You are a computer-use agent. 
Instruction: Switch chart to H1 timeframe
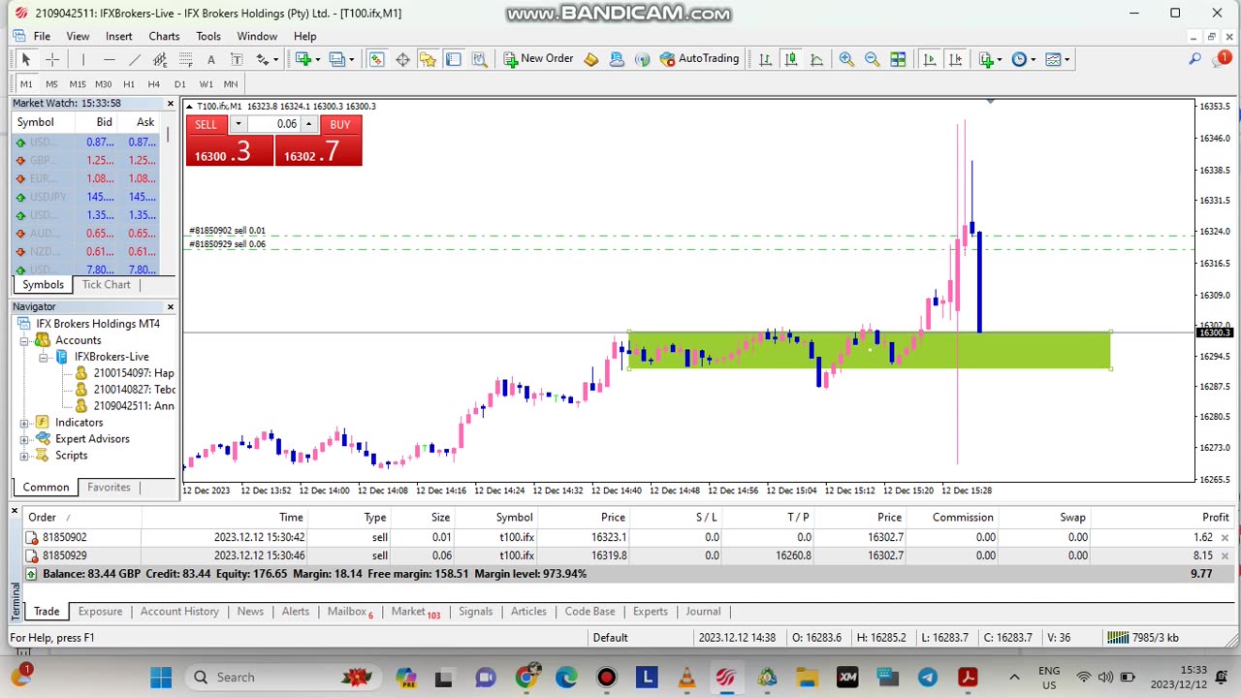tap(129, 84)
